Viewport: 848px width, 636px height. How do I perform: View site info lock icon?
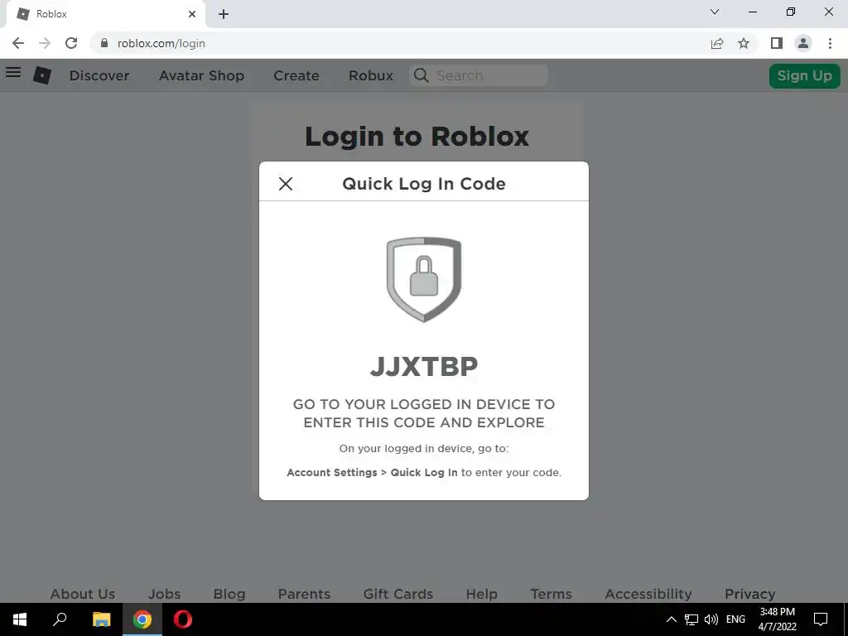104,43
